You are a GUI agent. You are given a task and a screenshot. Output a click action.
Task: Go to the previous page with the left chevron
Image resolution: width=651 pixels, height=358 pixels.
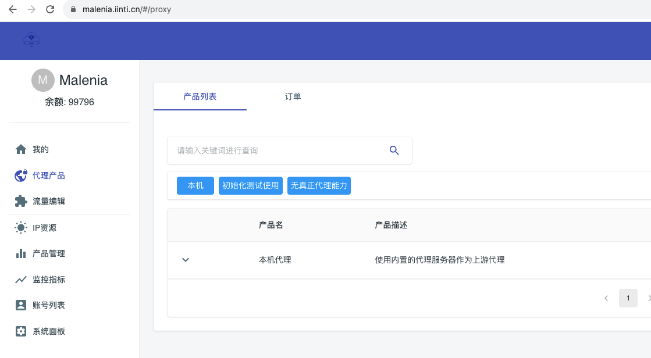pos(606,298)
